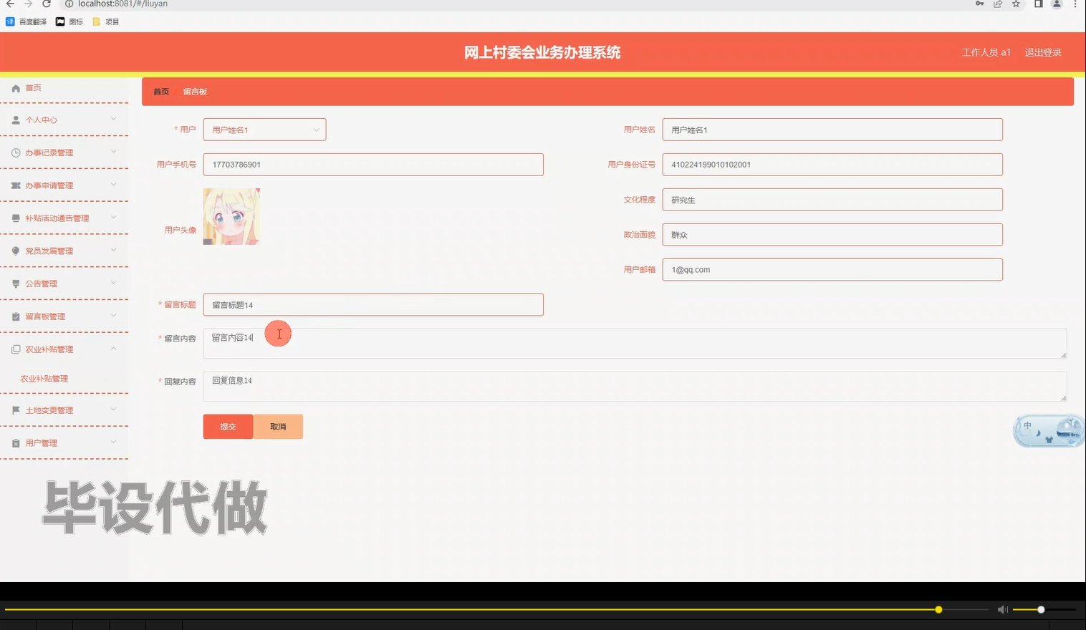Viewport: 1086px width, 630px height.
Task: Click the 取消 cancel button
Action: (x=278, y=426)
